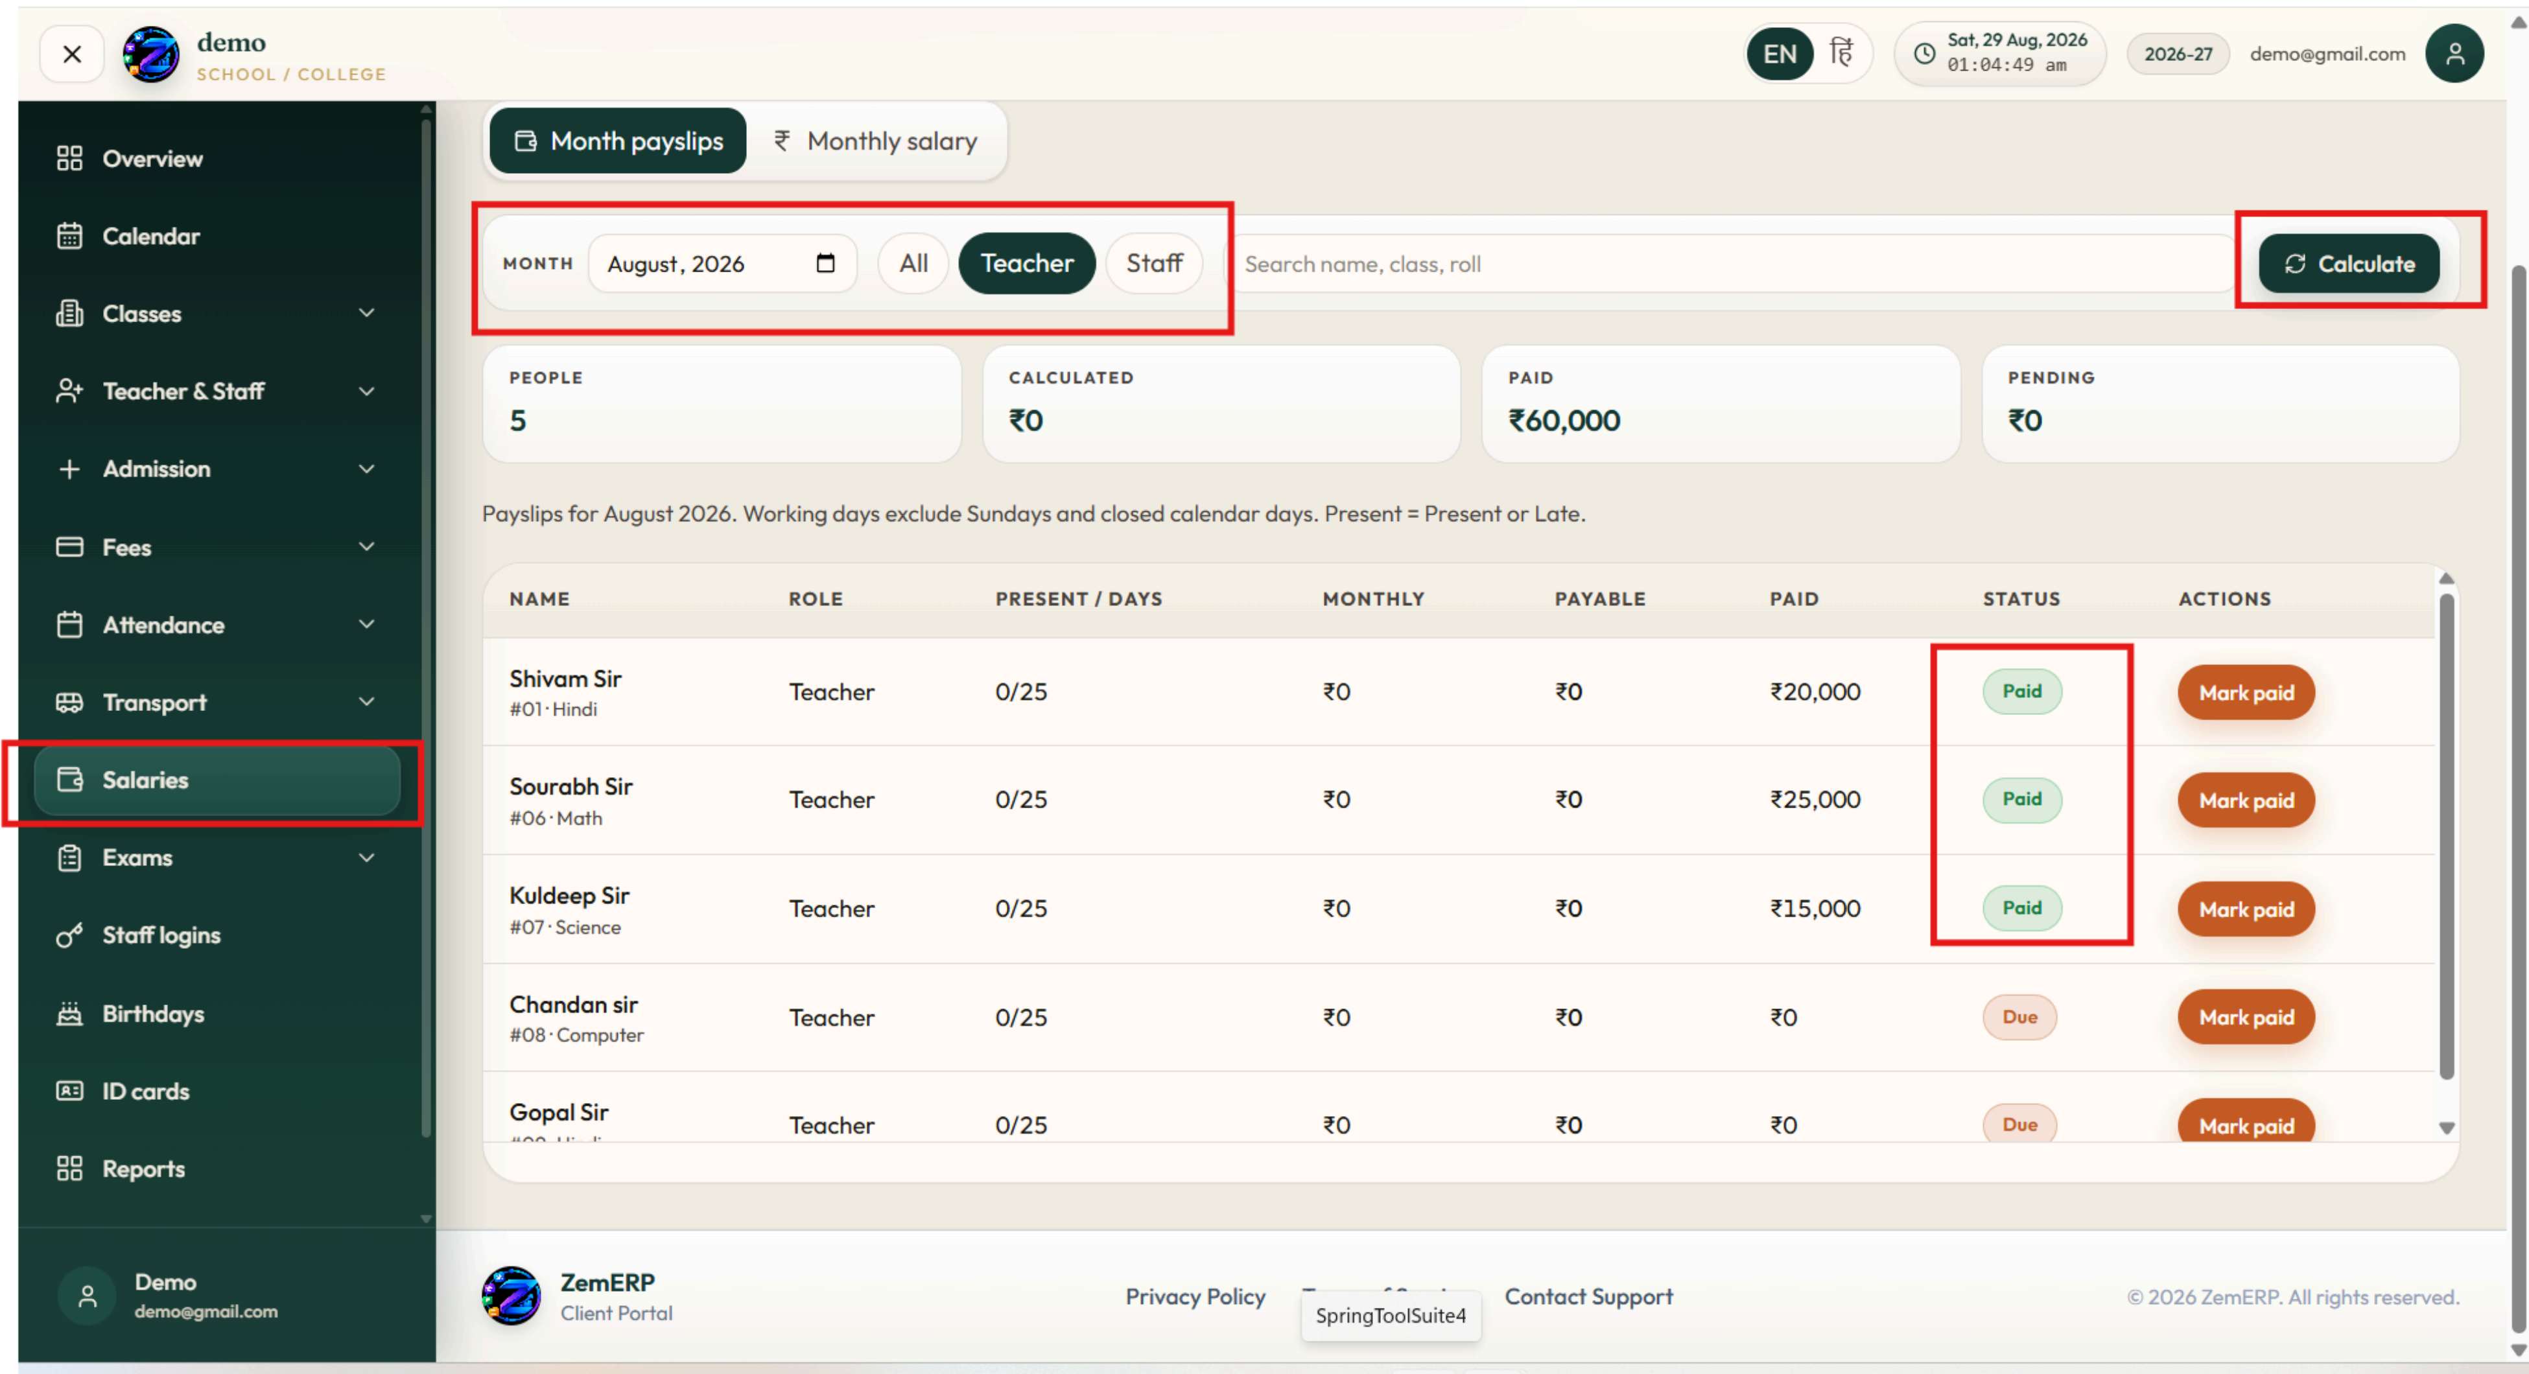The height and width of the screenshot is (1374, 2529).
Task: Open the Overview grid icon
Action: pyautogui.click(x=69, y=158)
